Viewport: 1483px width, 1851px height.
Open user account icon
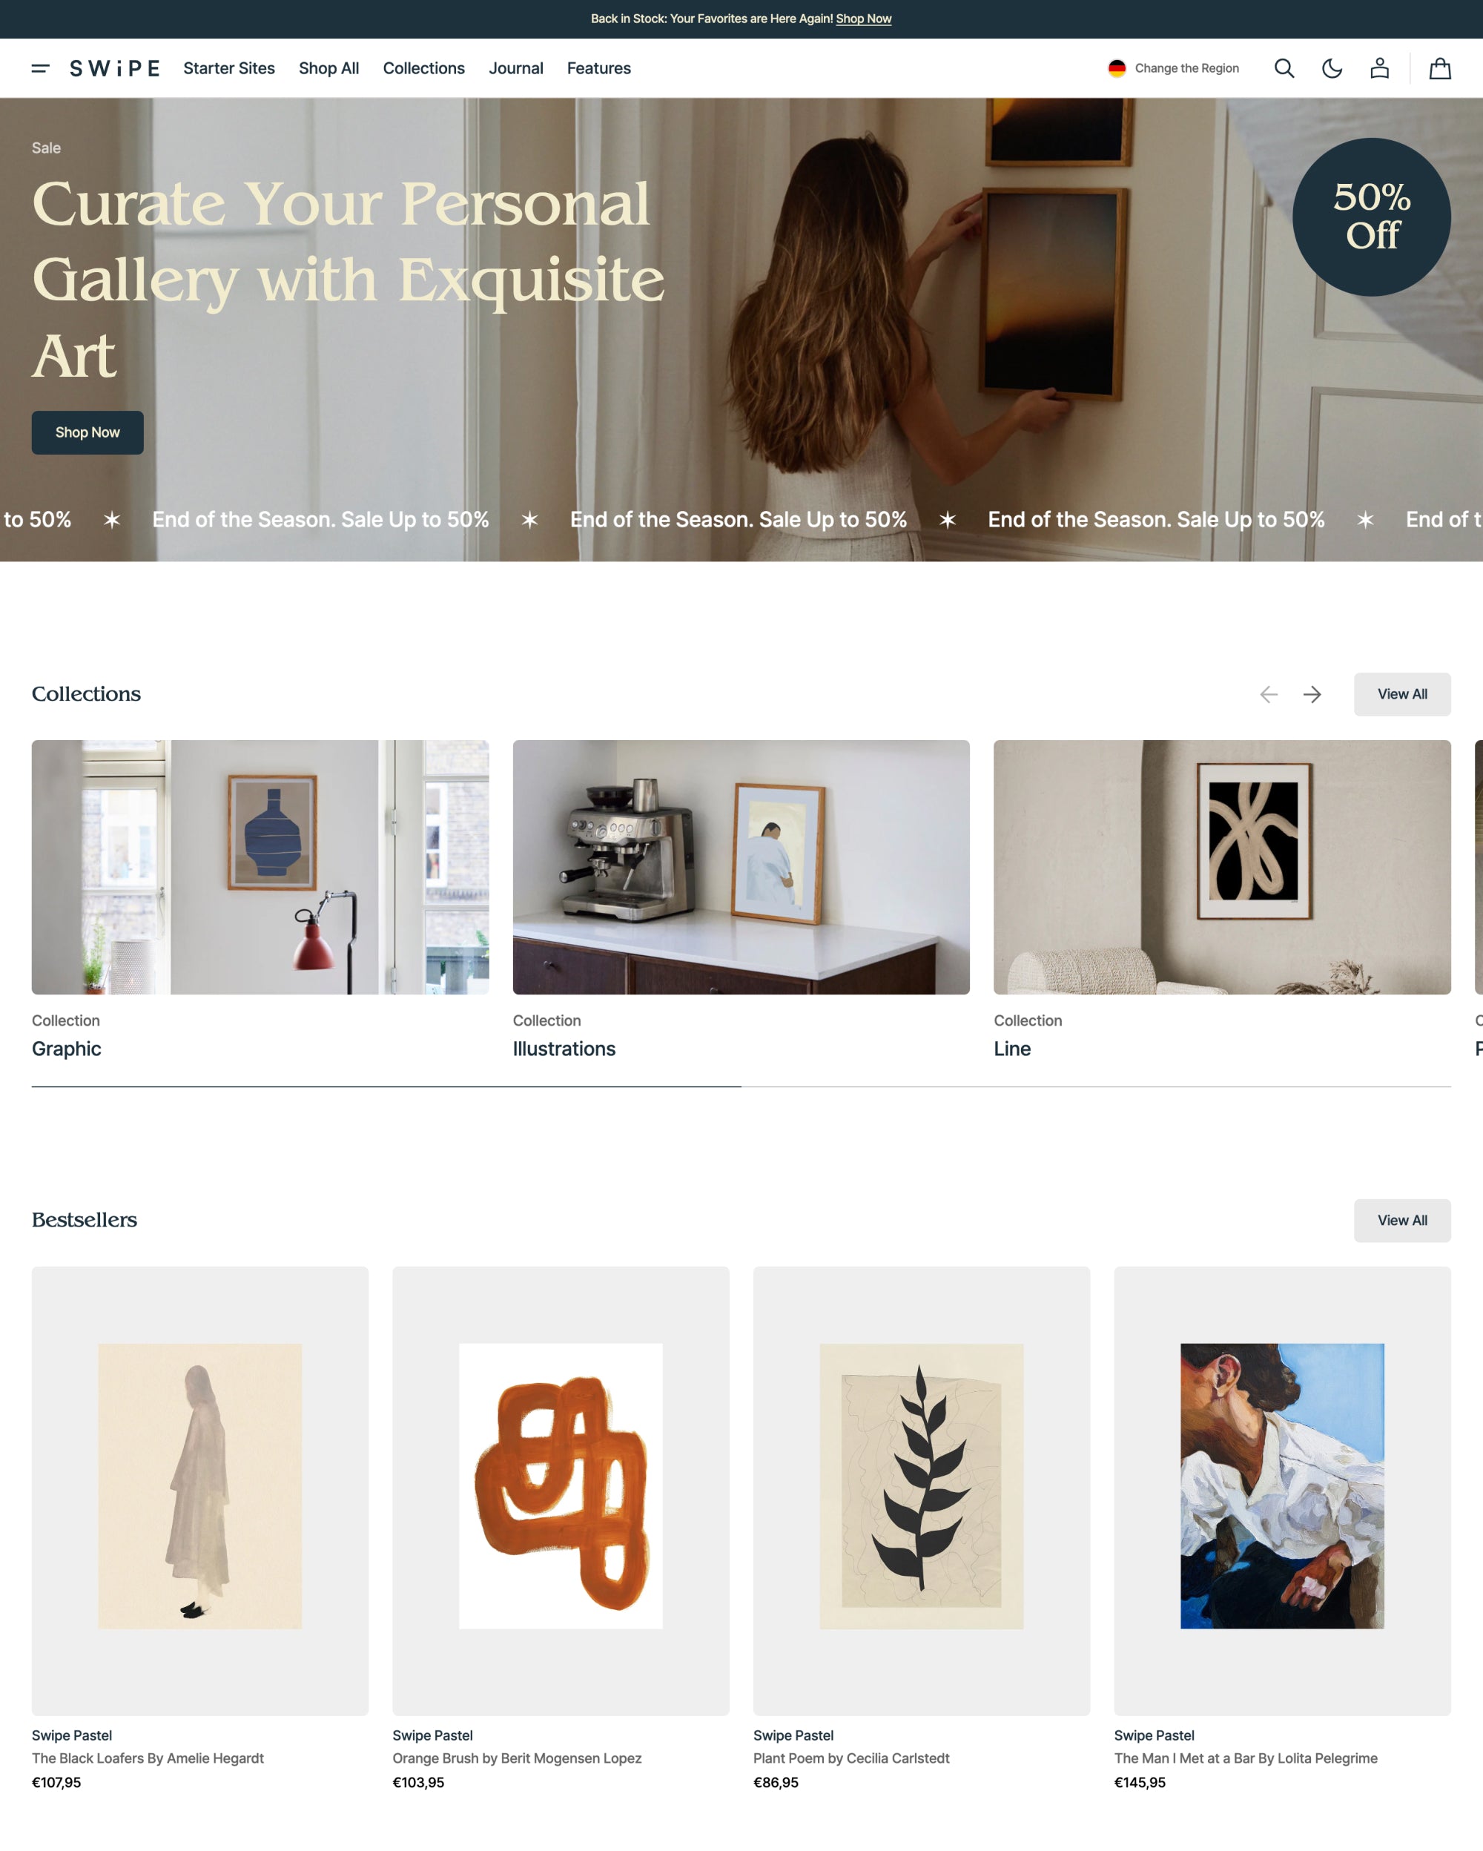[1378, 68]
